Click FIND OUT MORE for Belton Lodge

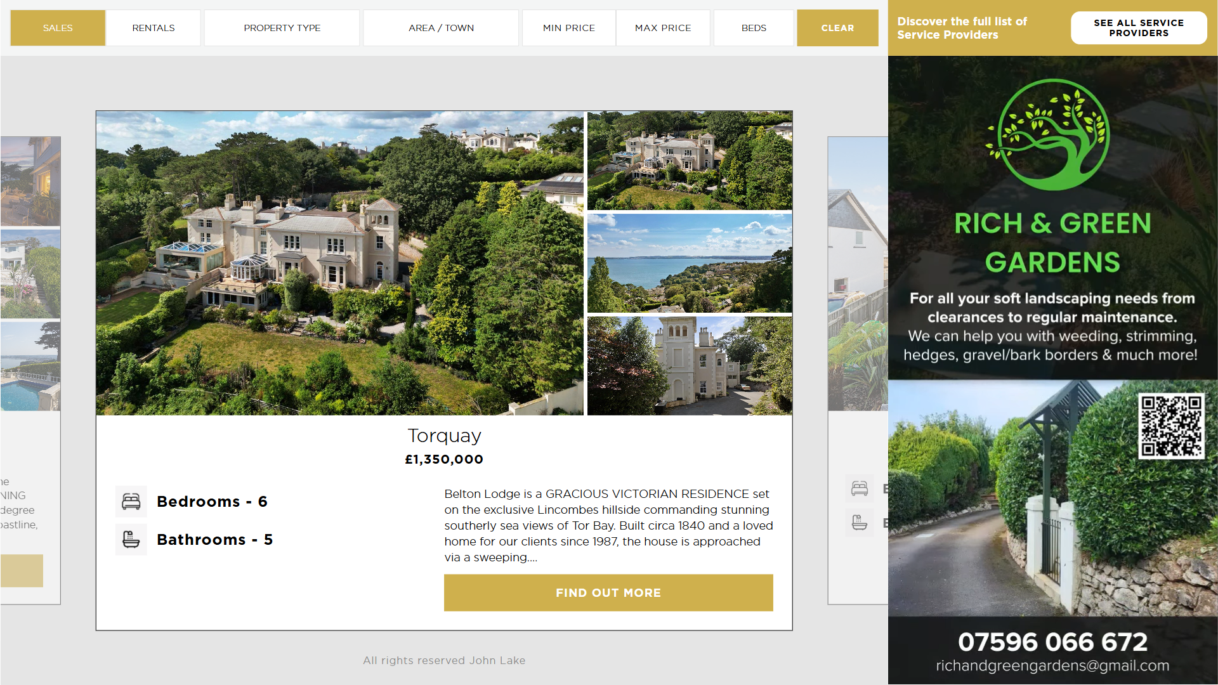coord(608,593)
